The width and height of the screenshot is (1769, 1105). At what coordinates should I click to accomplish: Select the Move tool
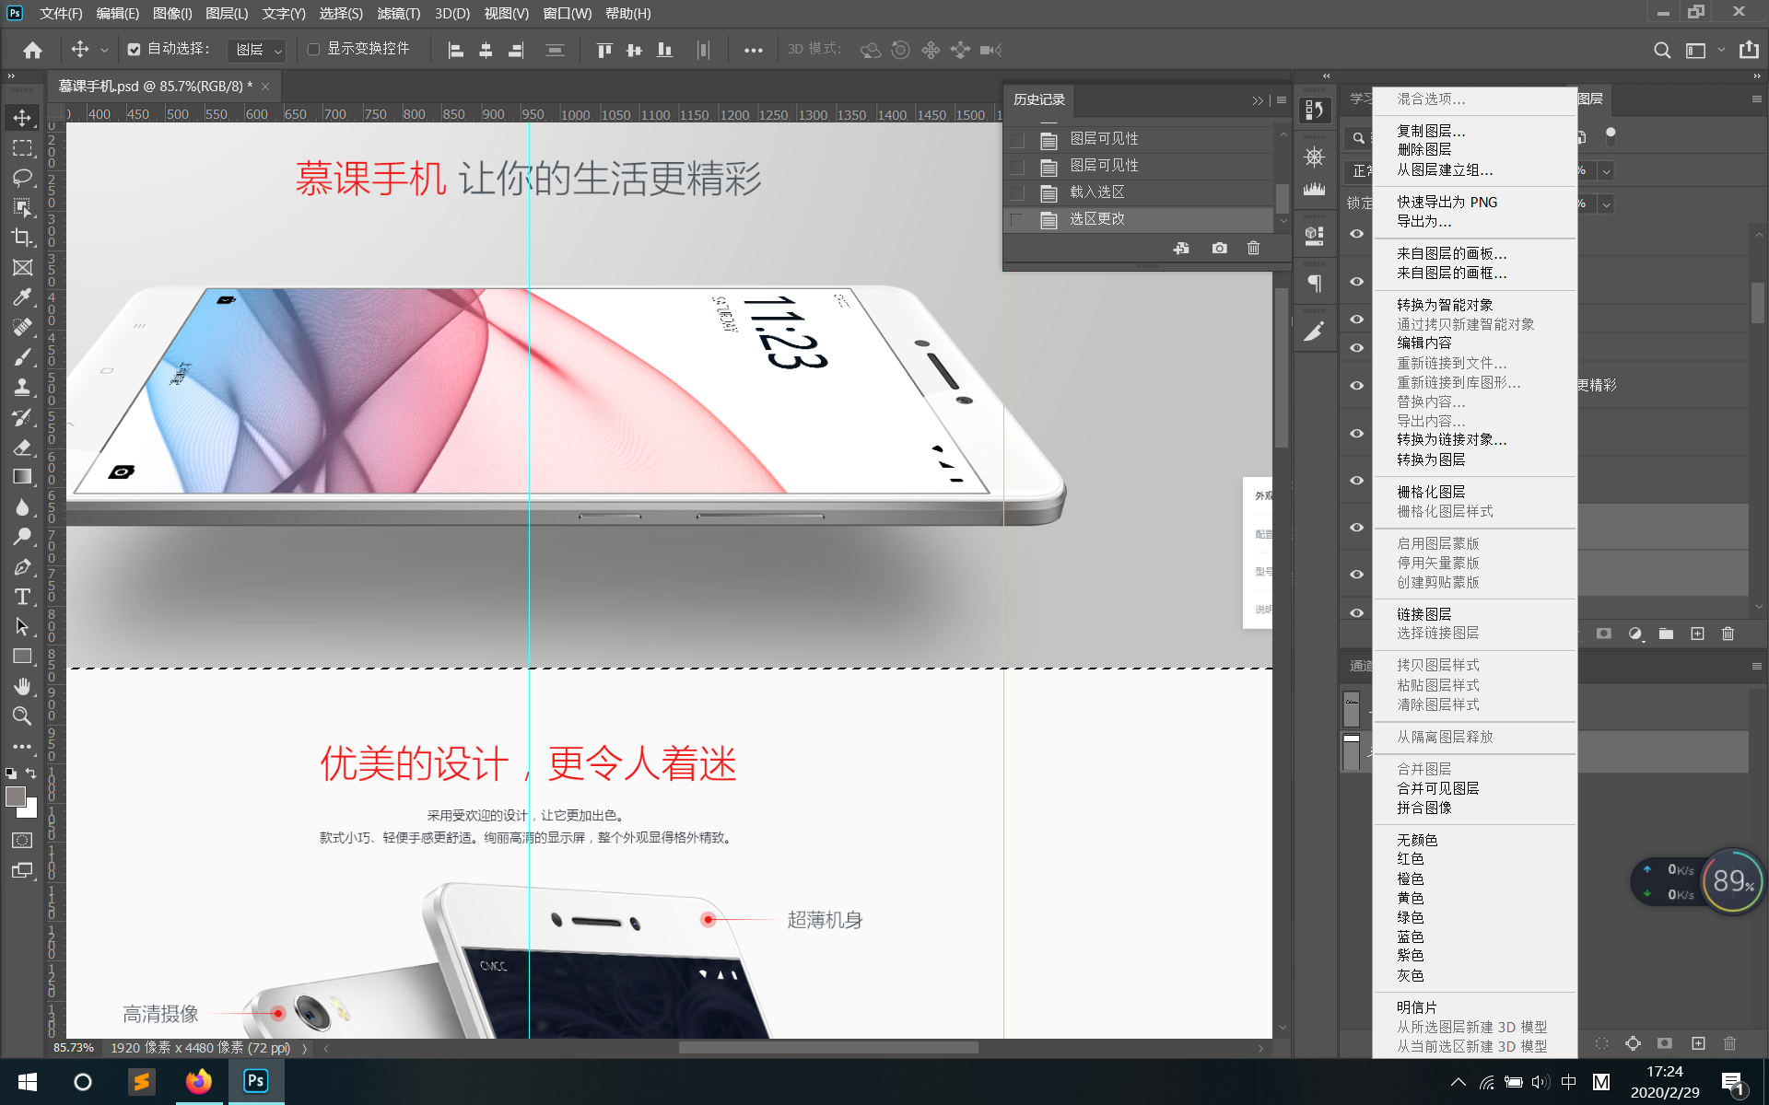pos(22,118)
